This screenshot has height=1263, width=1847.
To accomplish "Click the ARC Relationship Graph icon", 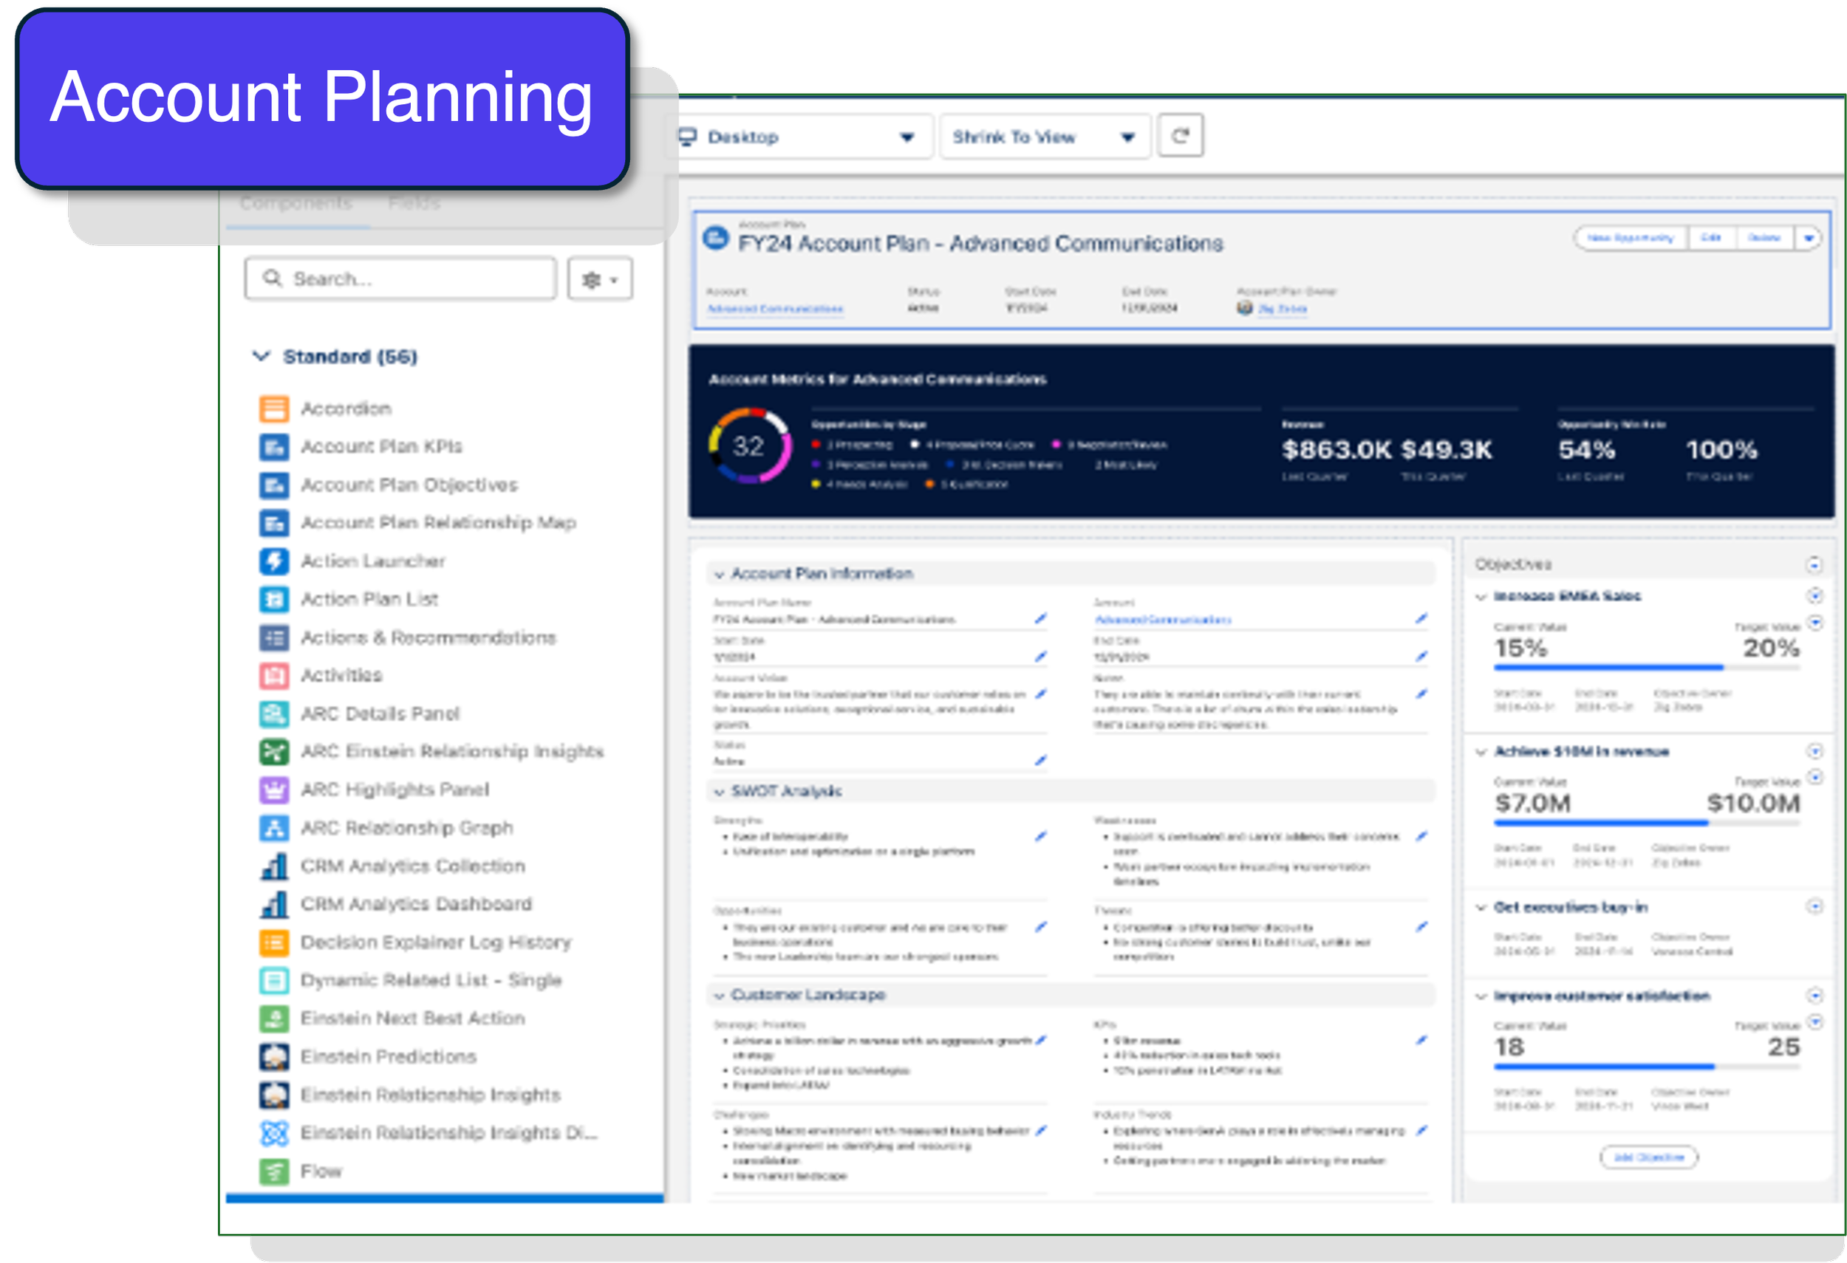I will tap(274, 829).
